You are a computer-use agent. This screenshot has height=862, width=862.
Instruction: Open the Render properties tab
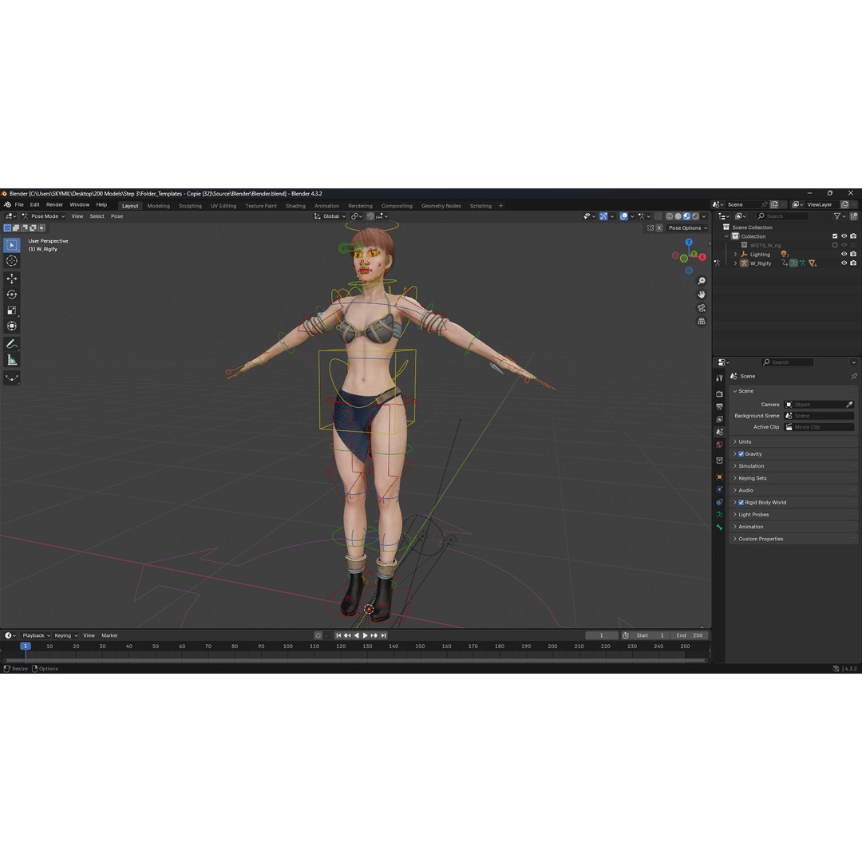(x=719, y=393)
